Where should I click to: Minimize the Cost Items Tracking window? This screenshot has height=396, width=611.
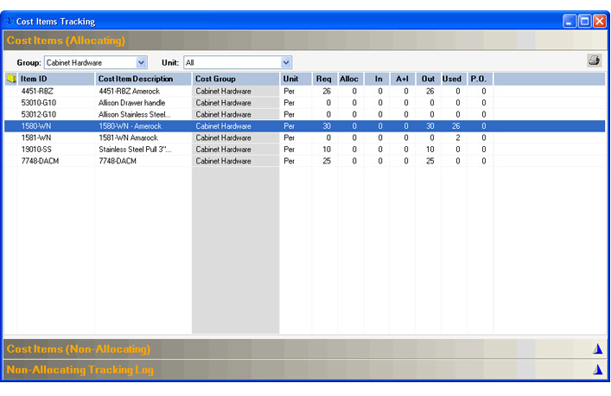point(570,21)
